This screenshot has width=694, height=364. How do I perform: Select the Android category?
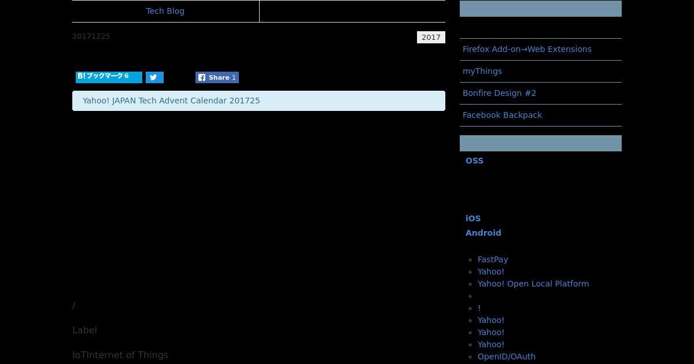point(483,233)
